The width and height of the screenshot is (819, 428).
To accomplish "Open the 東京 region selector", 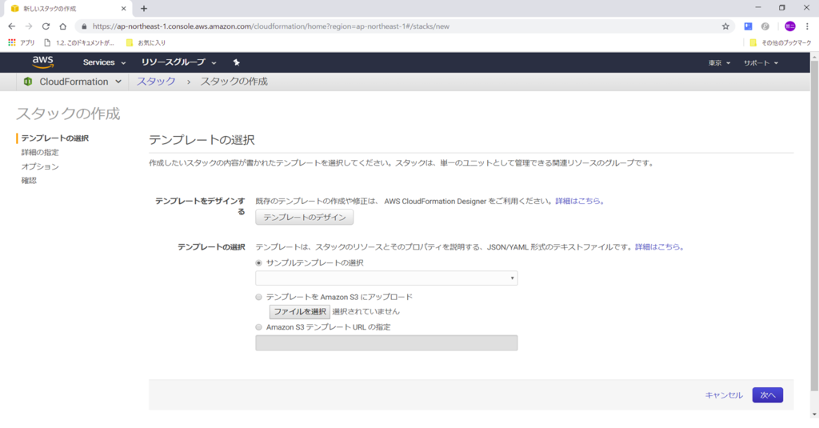I will (719, 62).
